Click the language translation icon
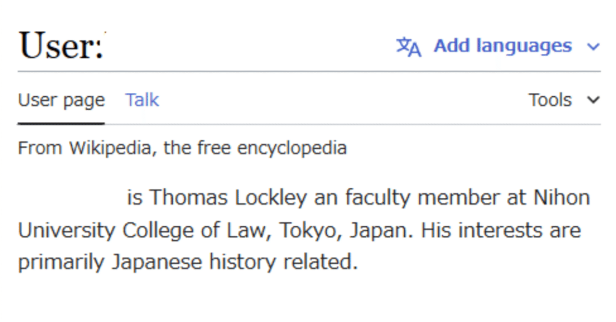This screenshot has height=322, width=616. 409,47
